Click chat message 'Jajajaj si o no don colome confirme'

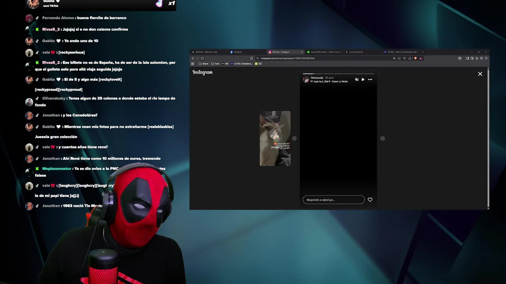pyautogui.click(x=95, y=29)
